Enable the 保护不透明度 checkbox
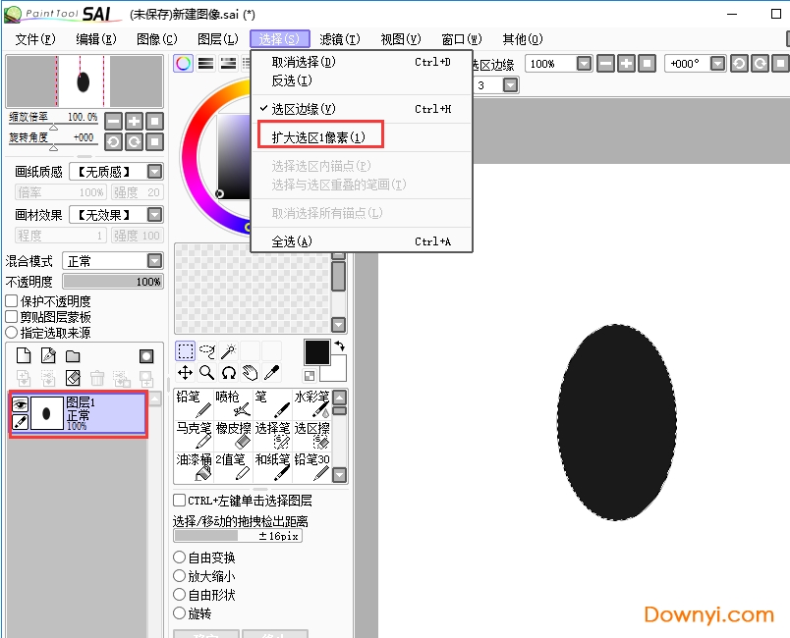Image resolution: width=790 pixels, height=638 pixels. 10,301
